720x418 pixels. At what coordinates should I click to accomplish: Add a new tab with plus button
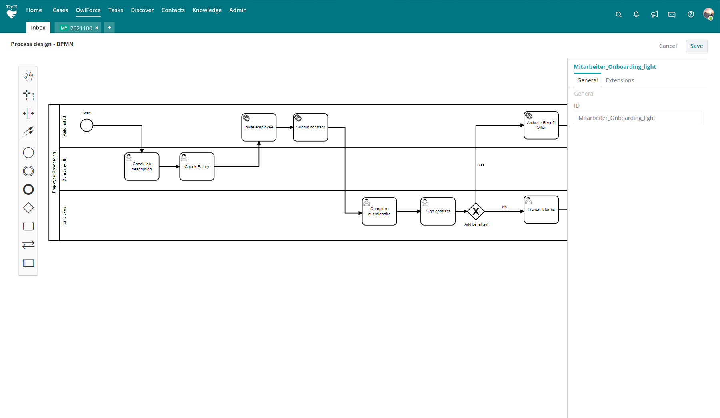point(109,27)
